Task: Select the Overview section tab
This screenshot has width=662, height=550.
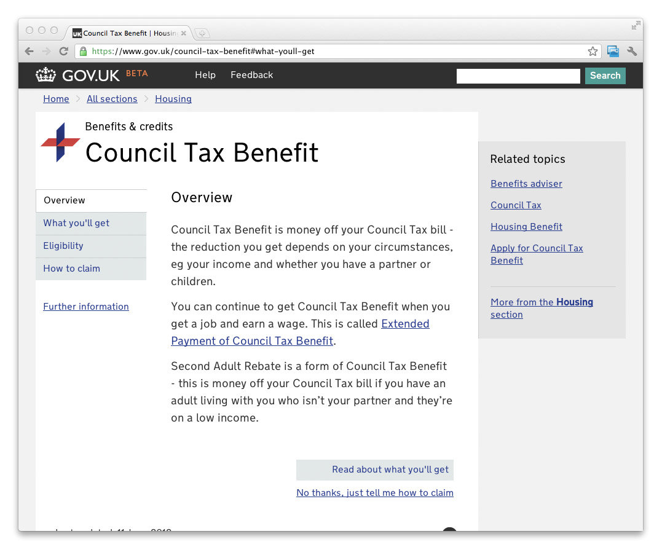Action: pos(91,200)
